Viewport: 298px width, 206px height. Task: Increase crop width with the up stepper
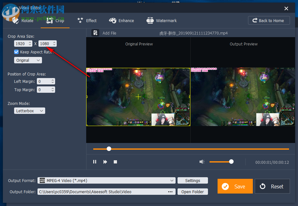tap(29, 42)
